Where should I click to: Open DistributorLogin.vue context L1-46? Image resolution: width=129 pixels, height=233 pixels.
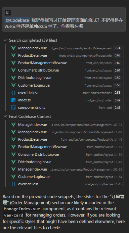pyautogui.click(x=66, y=162)
